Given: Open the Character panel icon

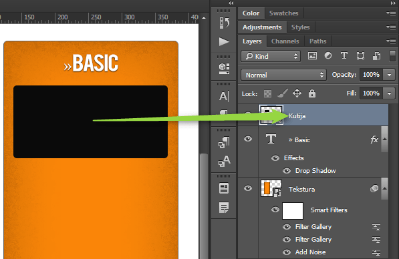Looking at the screenshot, I should click(x=224, y=96).
